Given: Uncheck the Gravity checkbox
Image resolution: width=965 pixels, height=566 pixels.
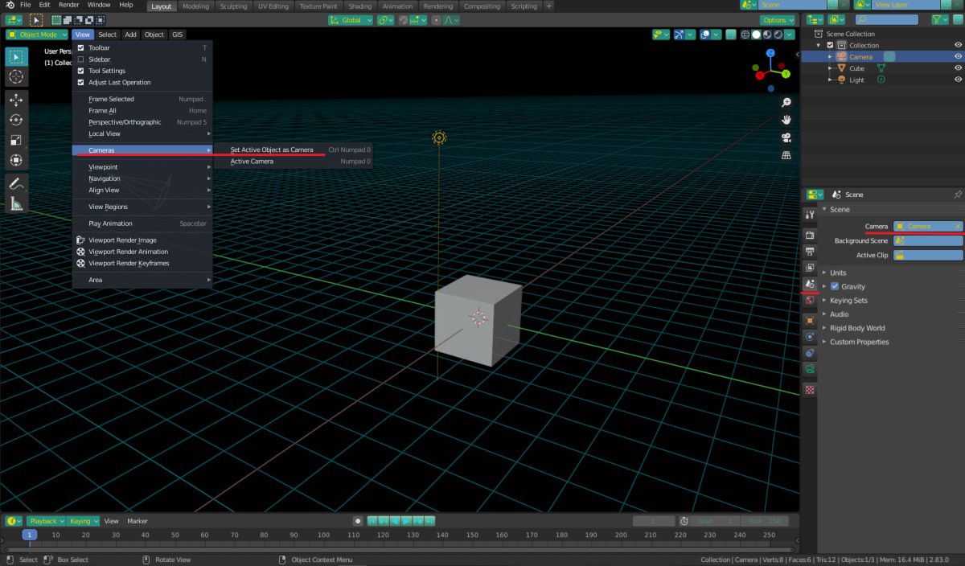Looking at the screenshot, I should coord(835,286).
